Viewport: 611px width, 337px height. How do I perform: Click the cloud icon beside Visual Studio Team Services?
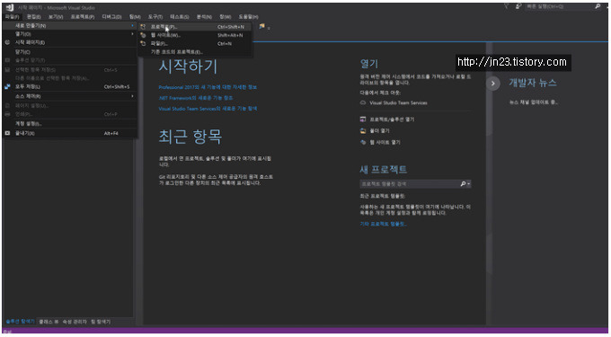pyautogui.click(x=363, y=102)
